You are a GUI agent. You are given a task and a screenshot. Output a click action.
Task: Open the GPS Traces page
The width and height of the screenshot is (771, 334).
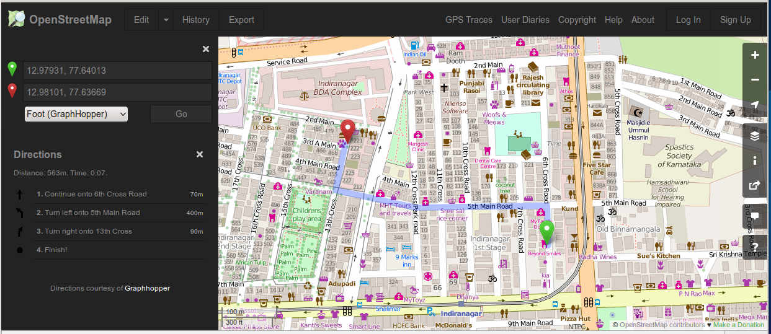(468, 20)
